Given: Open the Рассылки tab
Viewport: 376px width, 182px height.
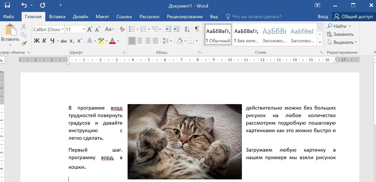Looking at the screenshot, I should (149, 17).
